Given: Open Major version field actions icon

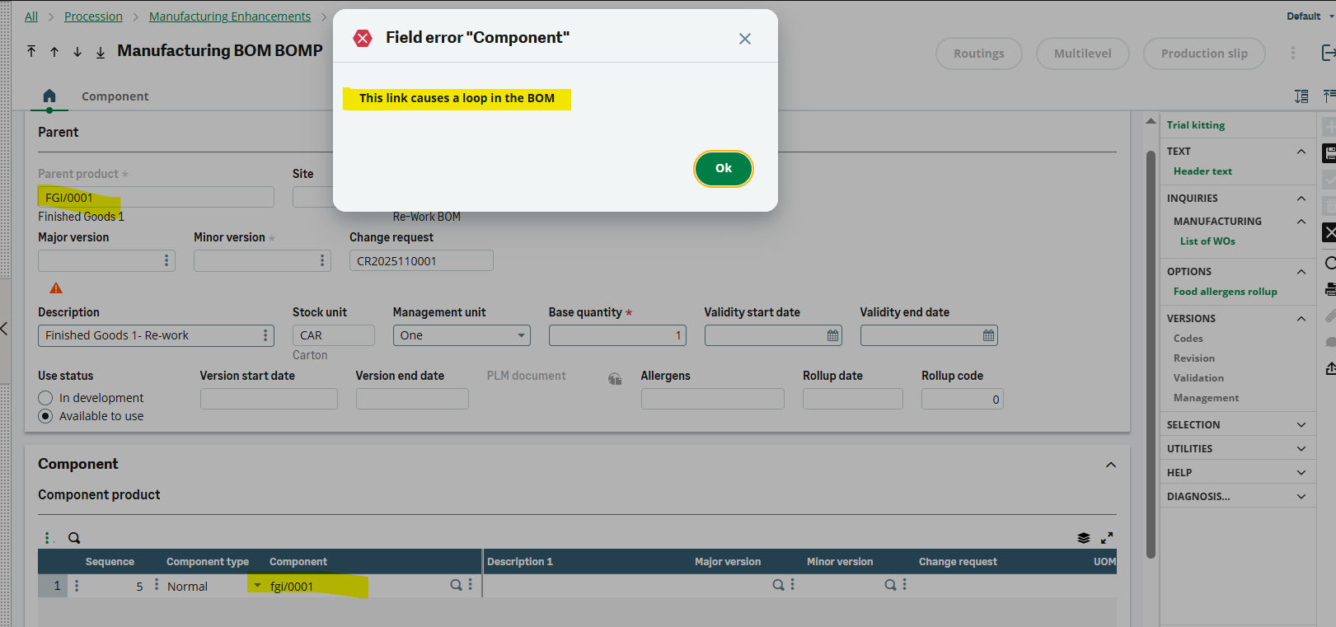Looking at the screenshot, I should click(166, 260).
